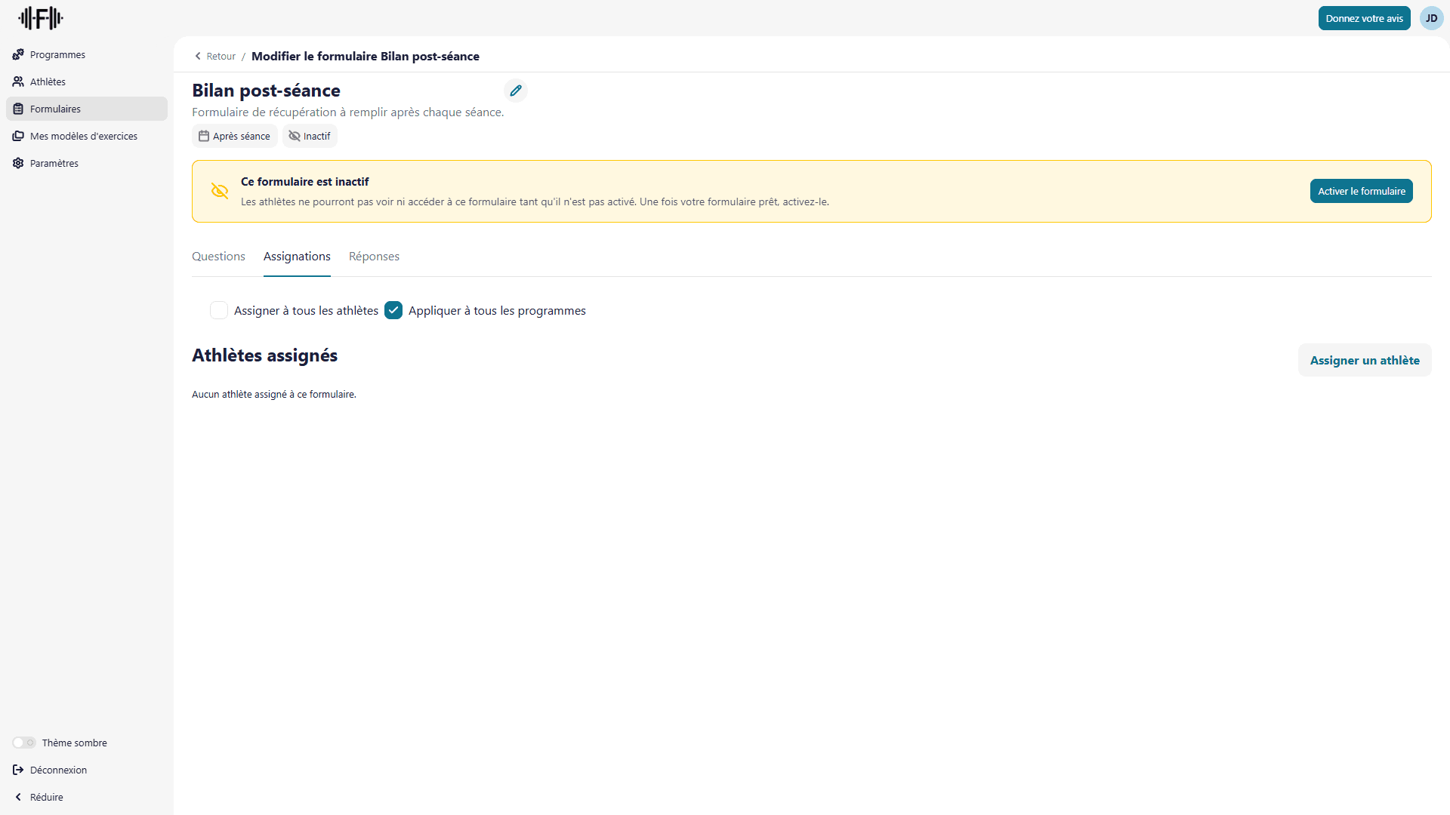Toggle the Thème sombre switch
The image size is (1450, 815).
coord(24,743)
